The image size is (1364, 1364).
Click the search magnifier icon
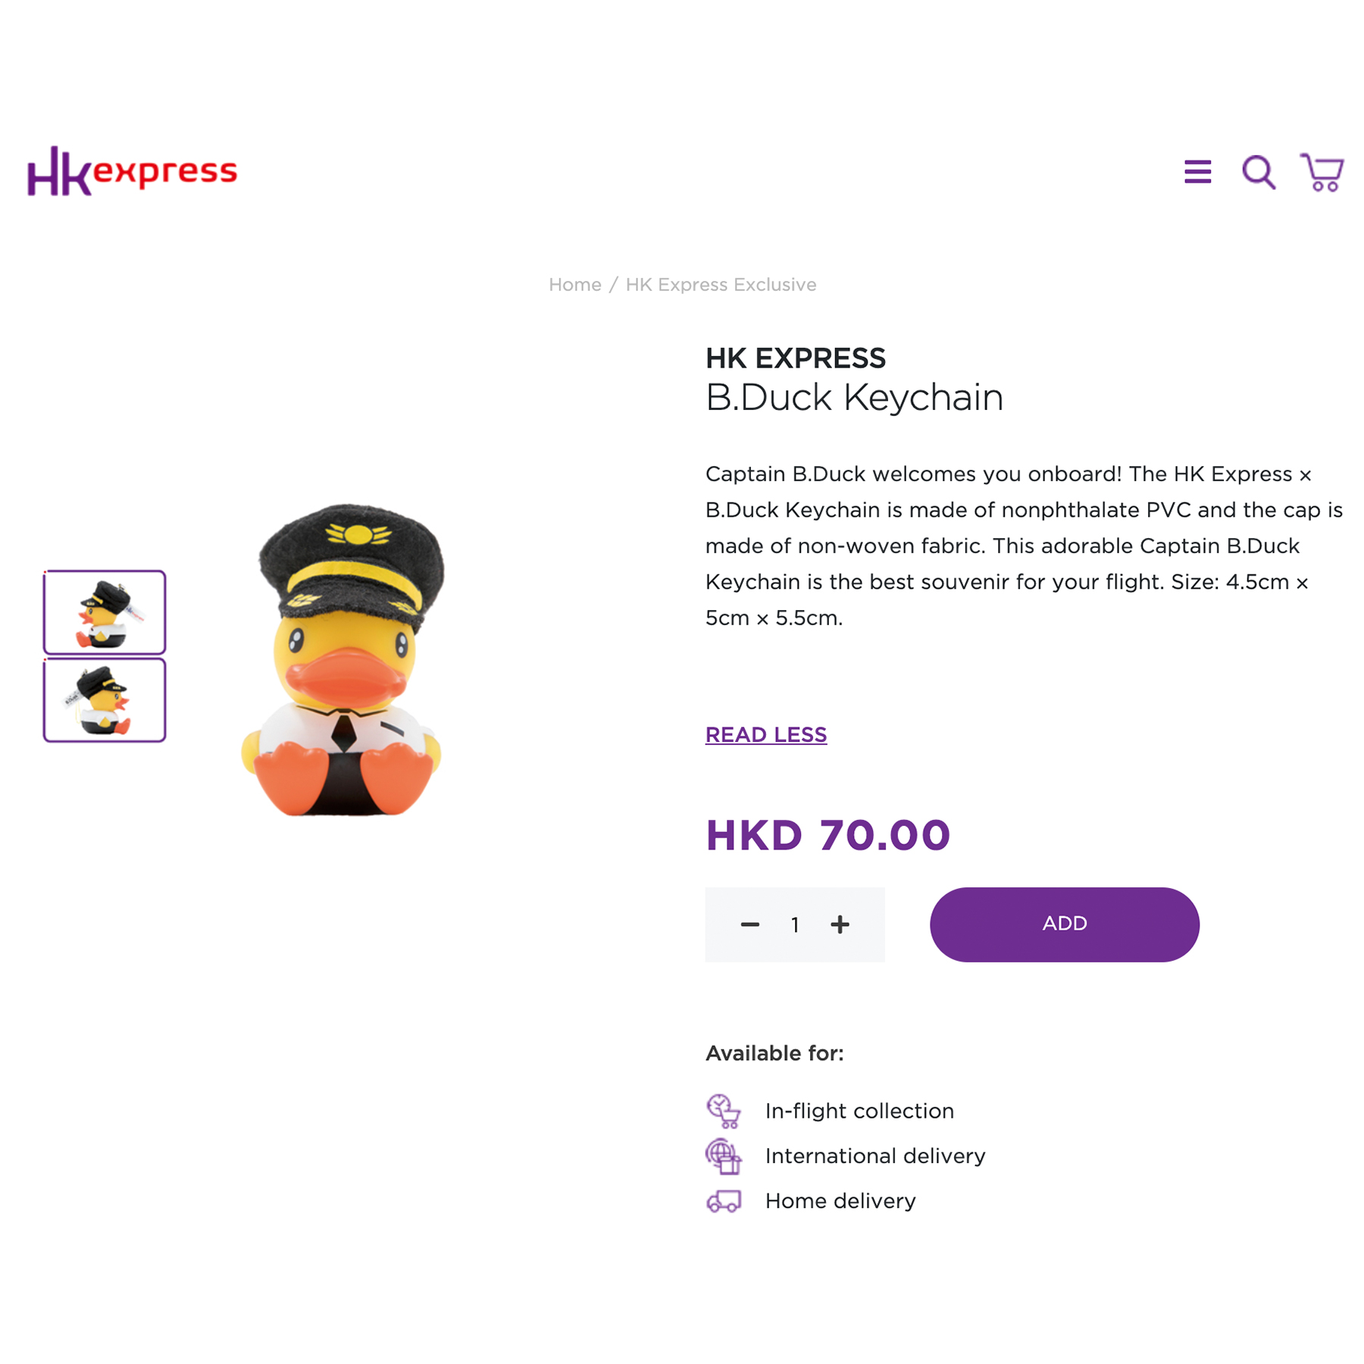pyautogui.click(x=1259, y=172)
